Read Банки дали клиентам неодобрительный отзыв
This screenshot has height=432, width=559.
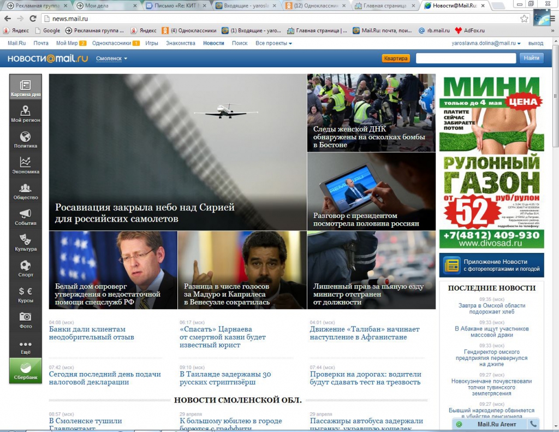point(92,333)
